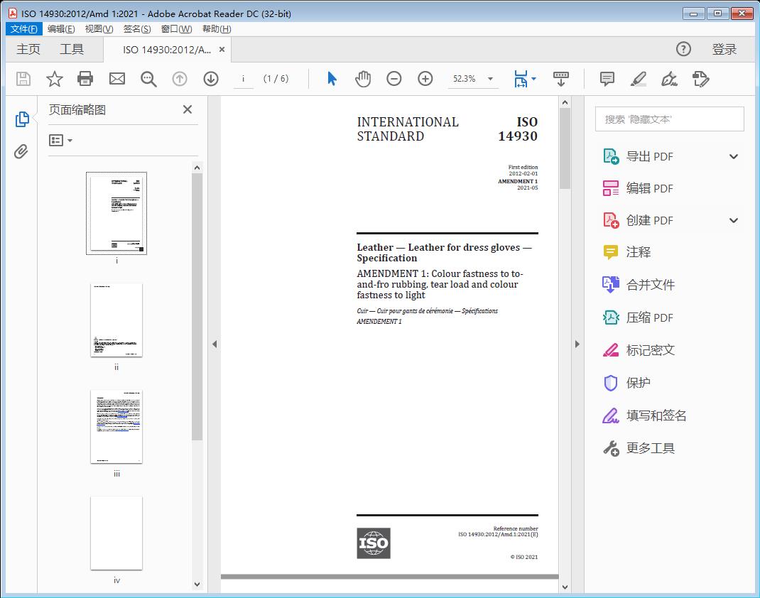Open the zoom level 52.3% dropdown
This screenshot has height=598, width=760.
coord(490,79)
